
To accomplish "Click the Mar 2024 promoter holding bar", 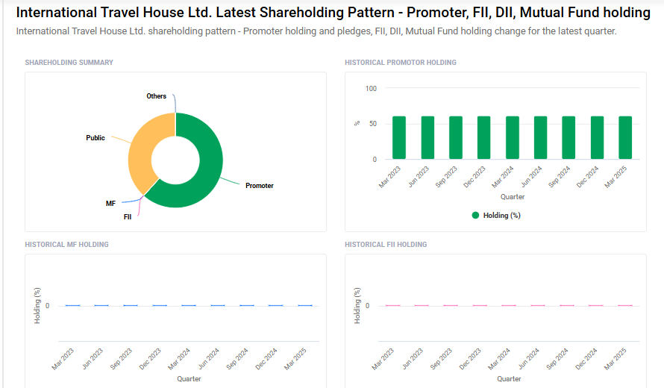I will point(513,137).
